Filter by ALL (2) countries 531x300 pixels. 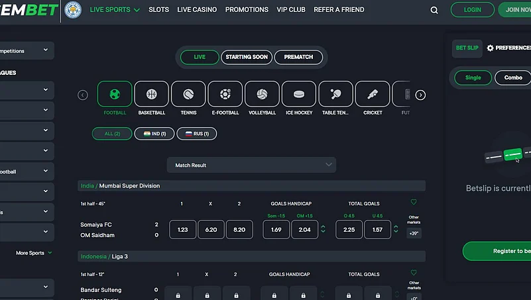[x=112, y=134]
